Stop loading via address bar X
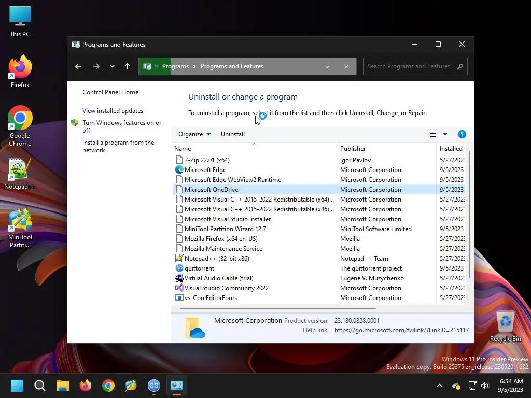This screenshot has height=398, width=531. point(346,67)
